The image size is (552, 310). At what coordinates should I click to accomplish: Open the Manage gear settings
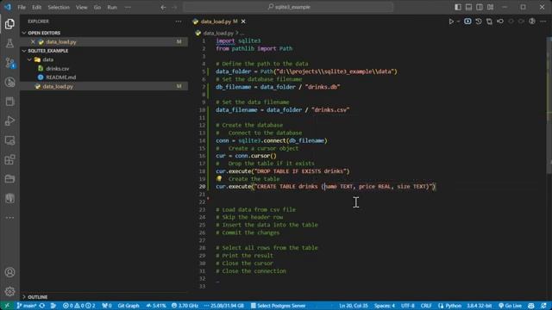coord(9,291)
